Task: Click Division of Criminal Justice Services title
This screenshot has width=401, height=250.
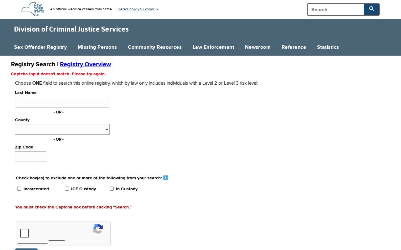Action: [71, 29]
